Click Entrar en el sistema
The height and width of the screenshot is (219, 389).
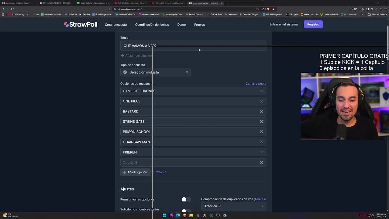click(284, 24)
